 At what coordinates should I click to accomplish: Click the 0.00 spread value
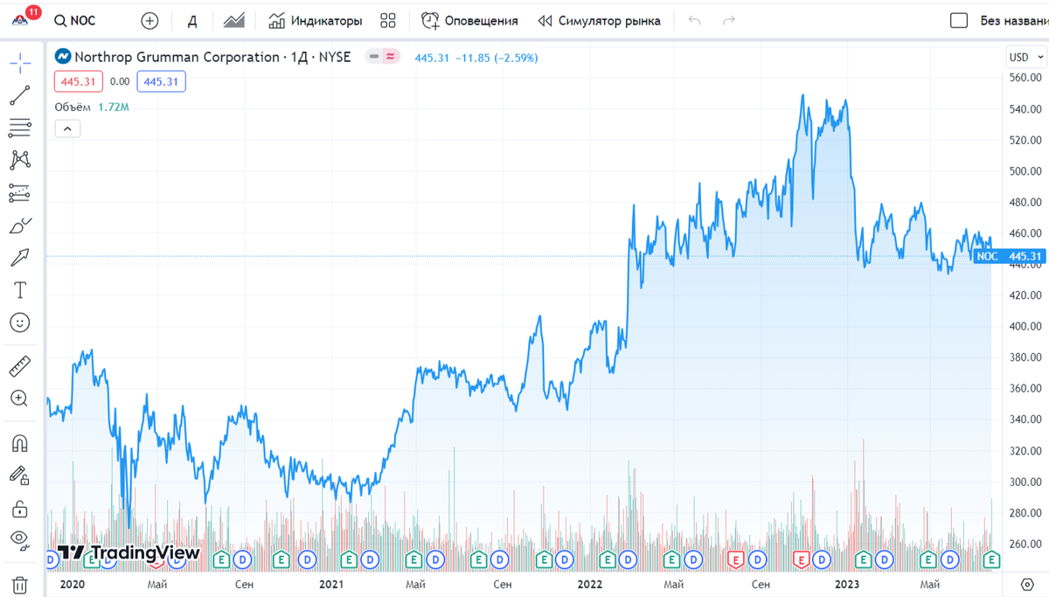click(120, 81)
